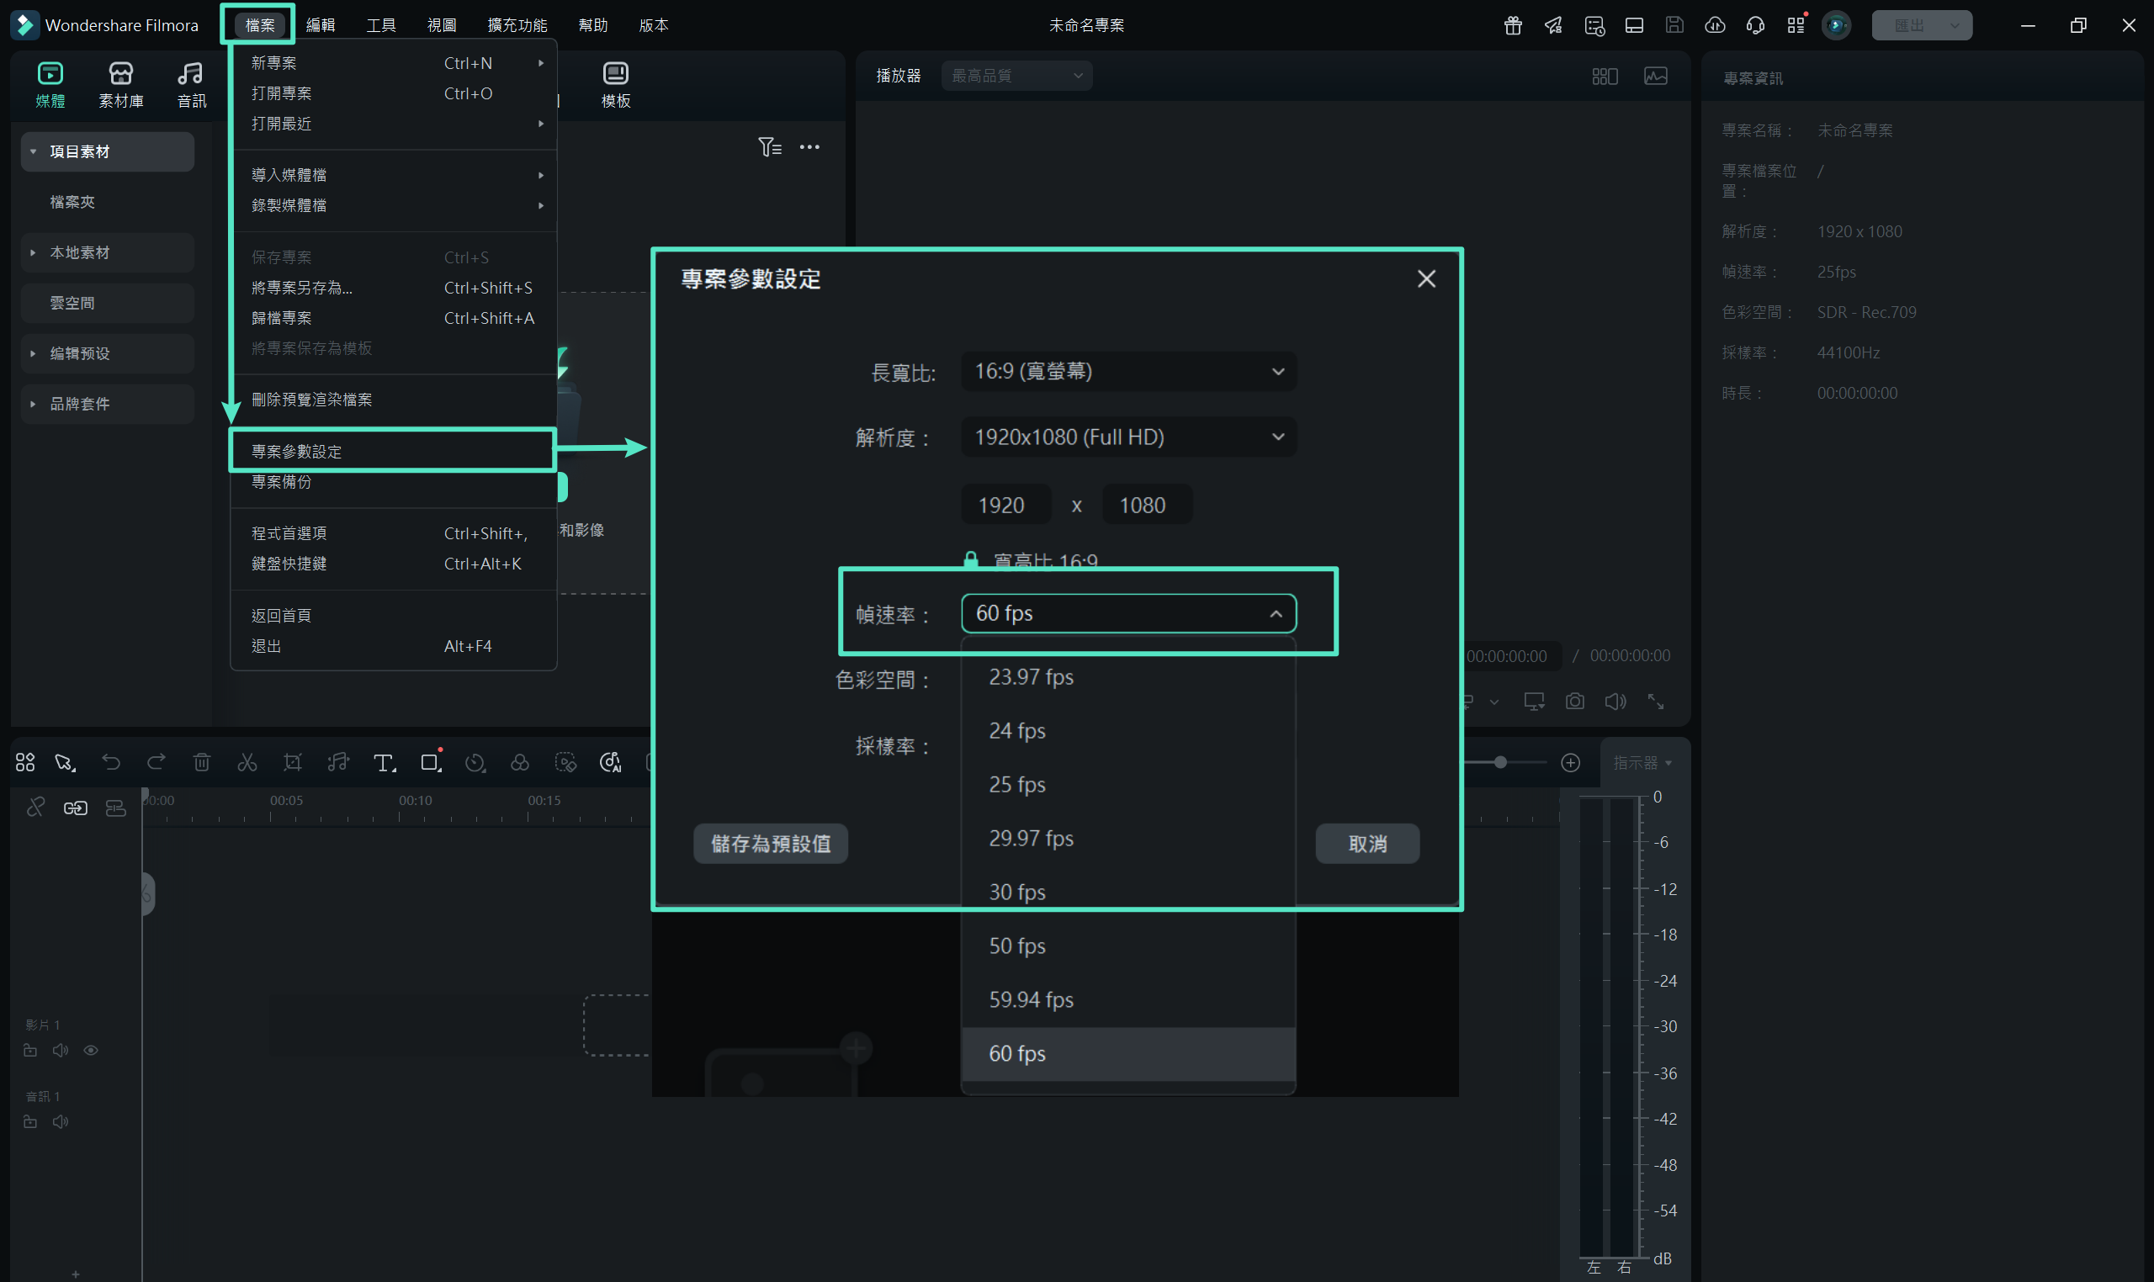Open the aspect ratio 16:9 dropdown
Image resolution: width=2154 pixels, height=1282 pixels.
[x=1127, y=372]
